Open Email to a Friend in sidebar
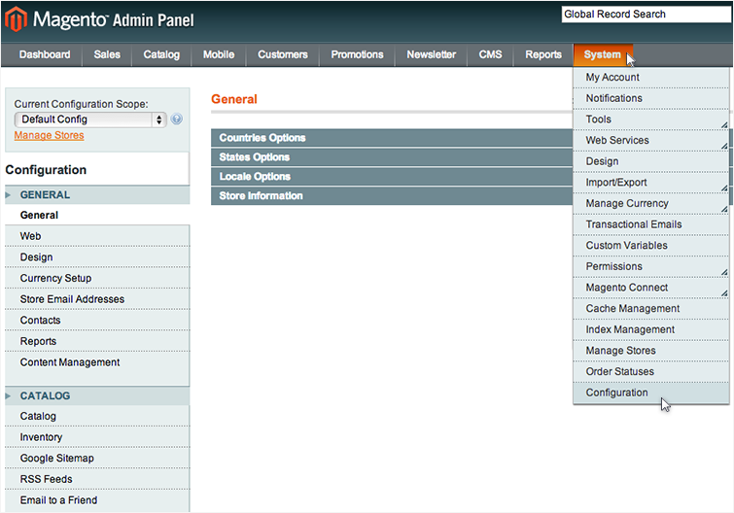 tap(97, 500)
